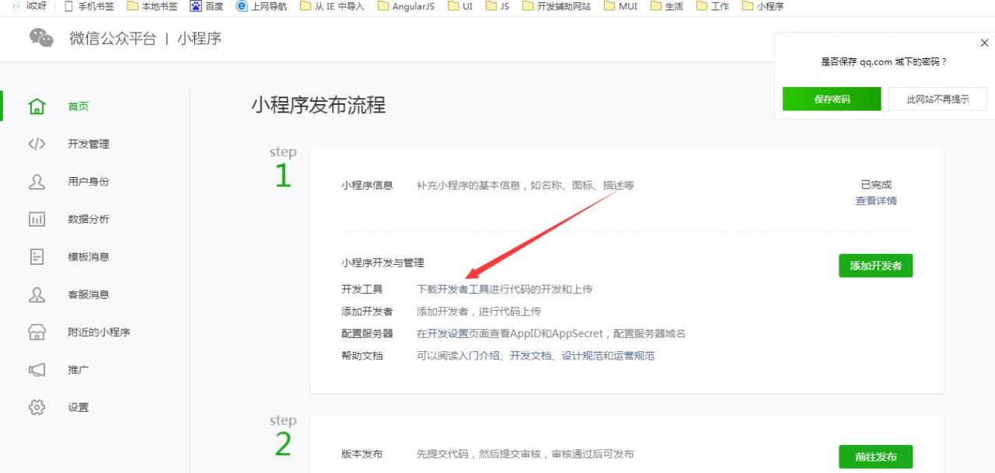
Task: Open the 上网导航 bookmark
Action: (x=261, y=6)
